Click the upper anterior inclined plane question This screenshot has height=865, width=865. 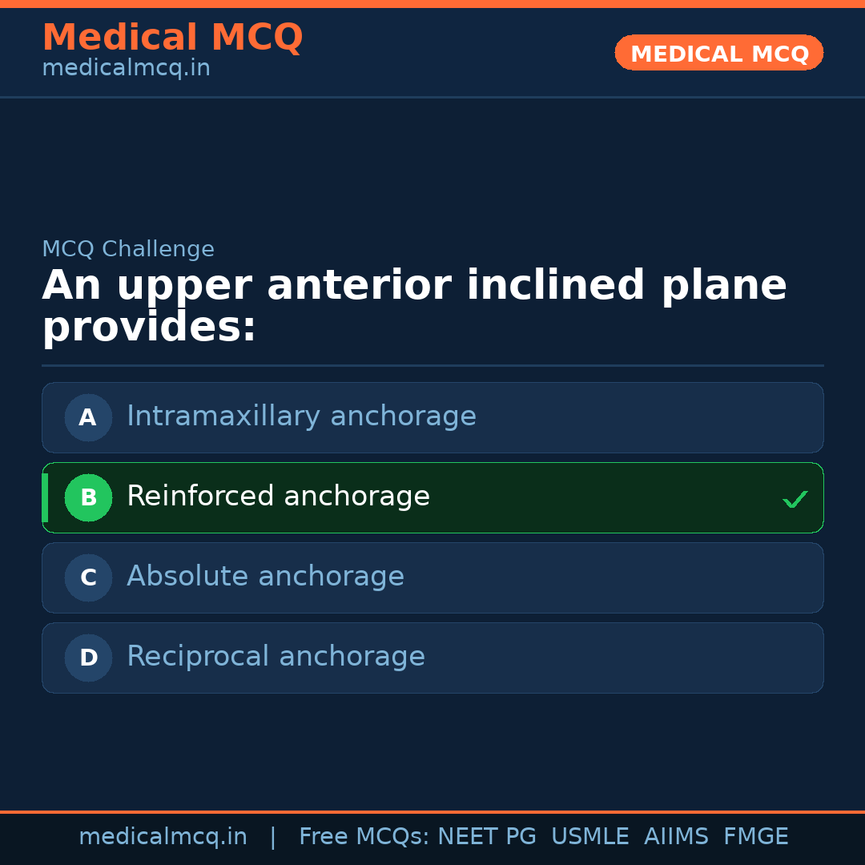[414, 307]
